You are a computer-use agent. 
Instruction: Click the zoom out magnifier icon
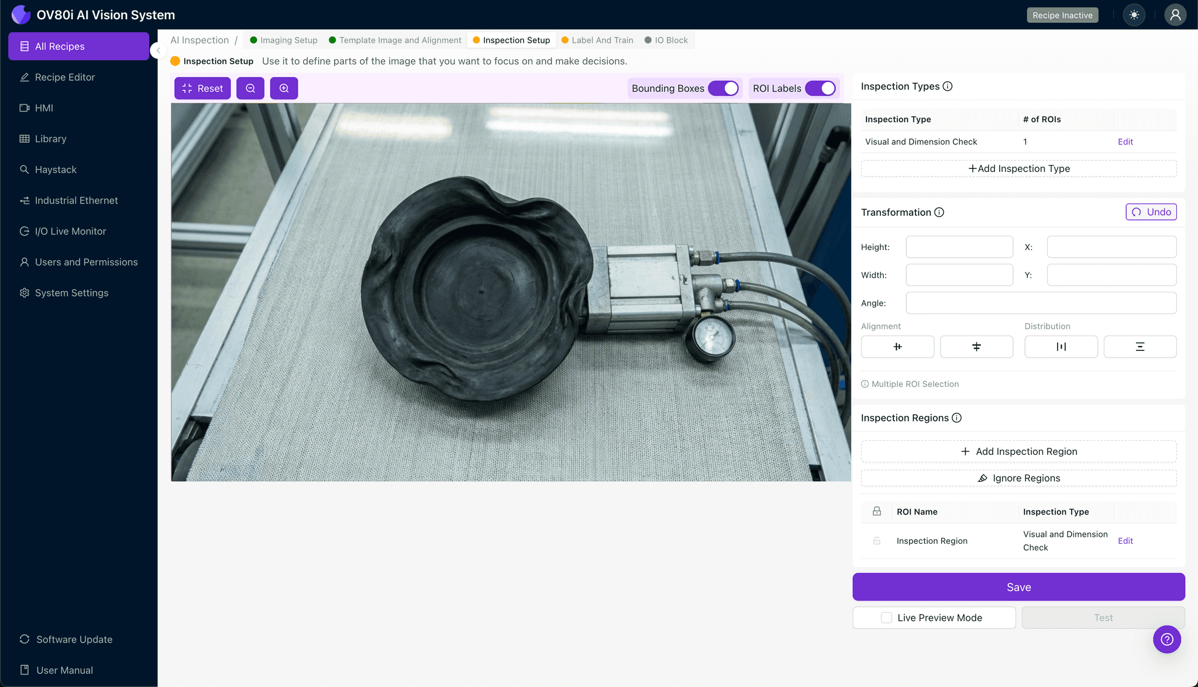pyautogui.click(x=250, y=88)
